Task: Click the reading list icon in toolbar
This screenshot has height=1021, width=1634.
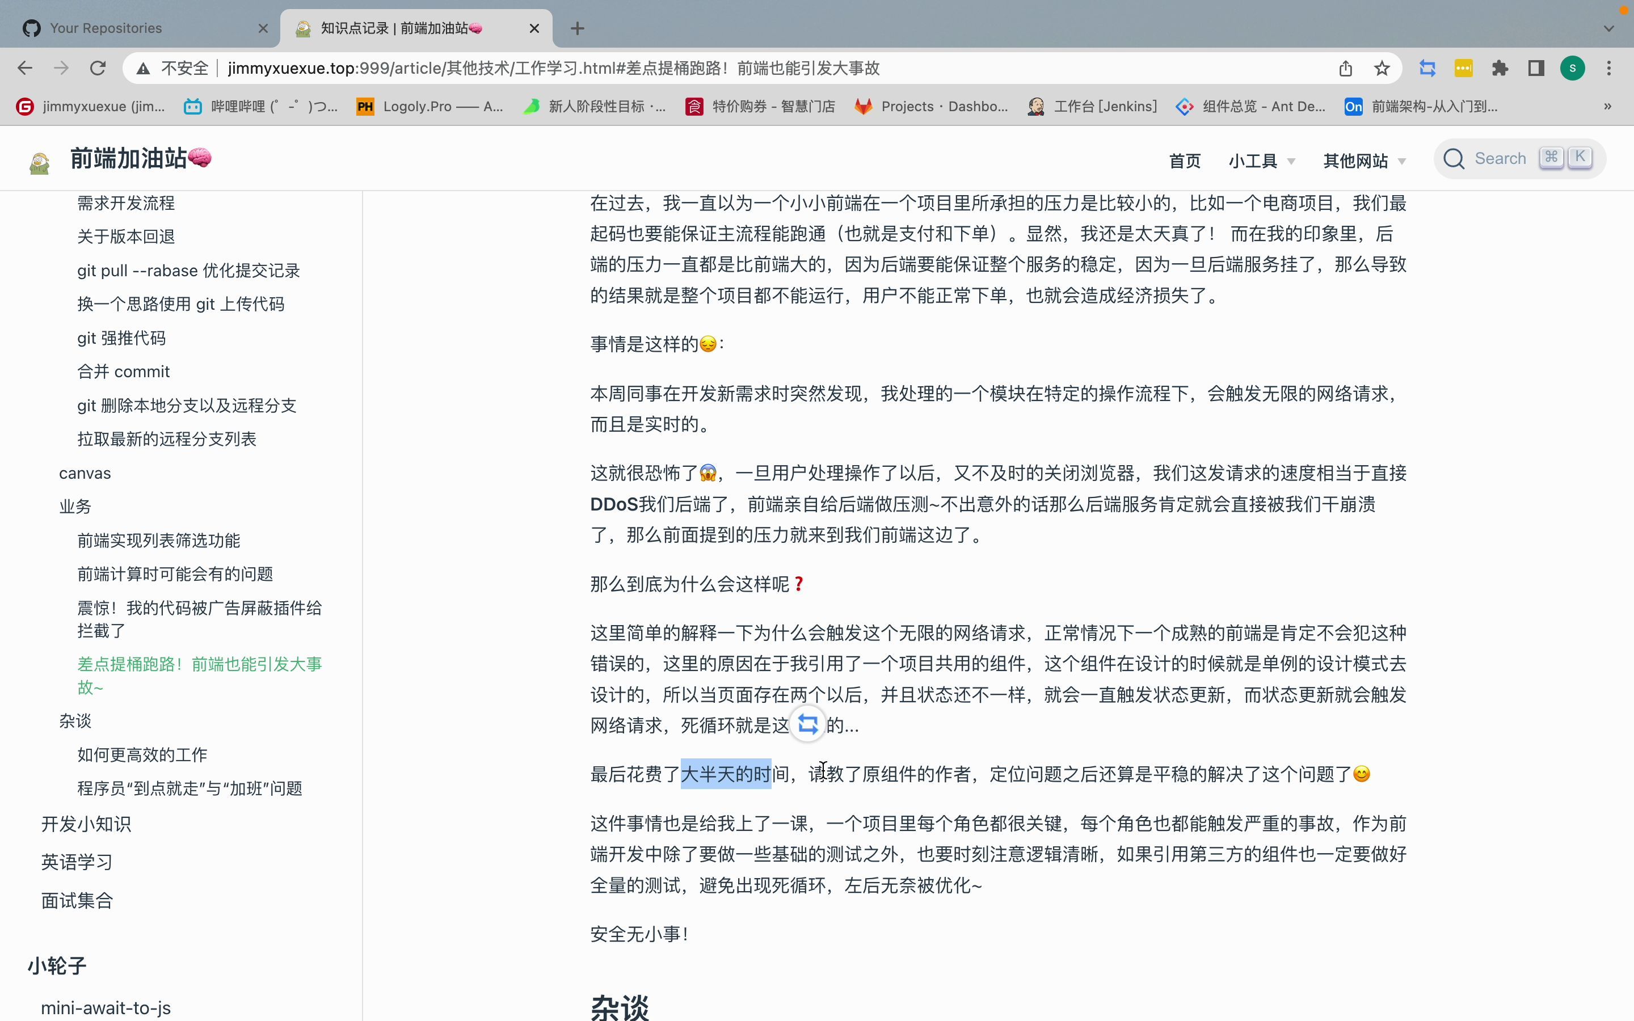Action: coord(1535,67)
